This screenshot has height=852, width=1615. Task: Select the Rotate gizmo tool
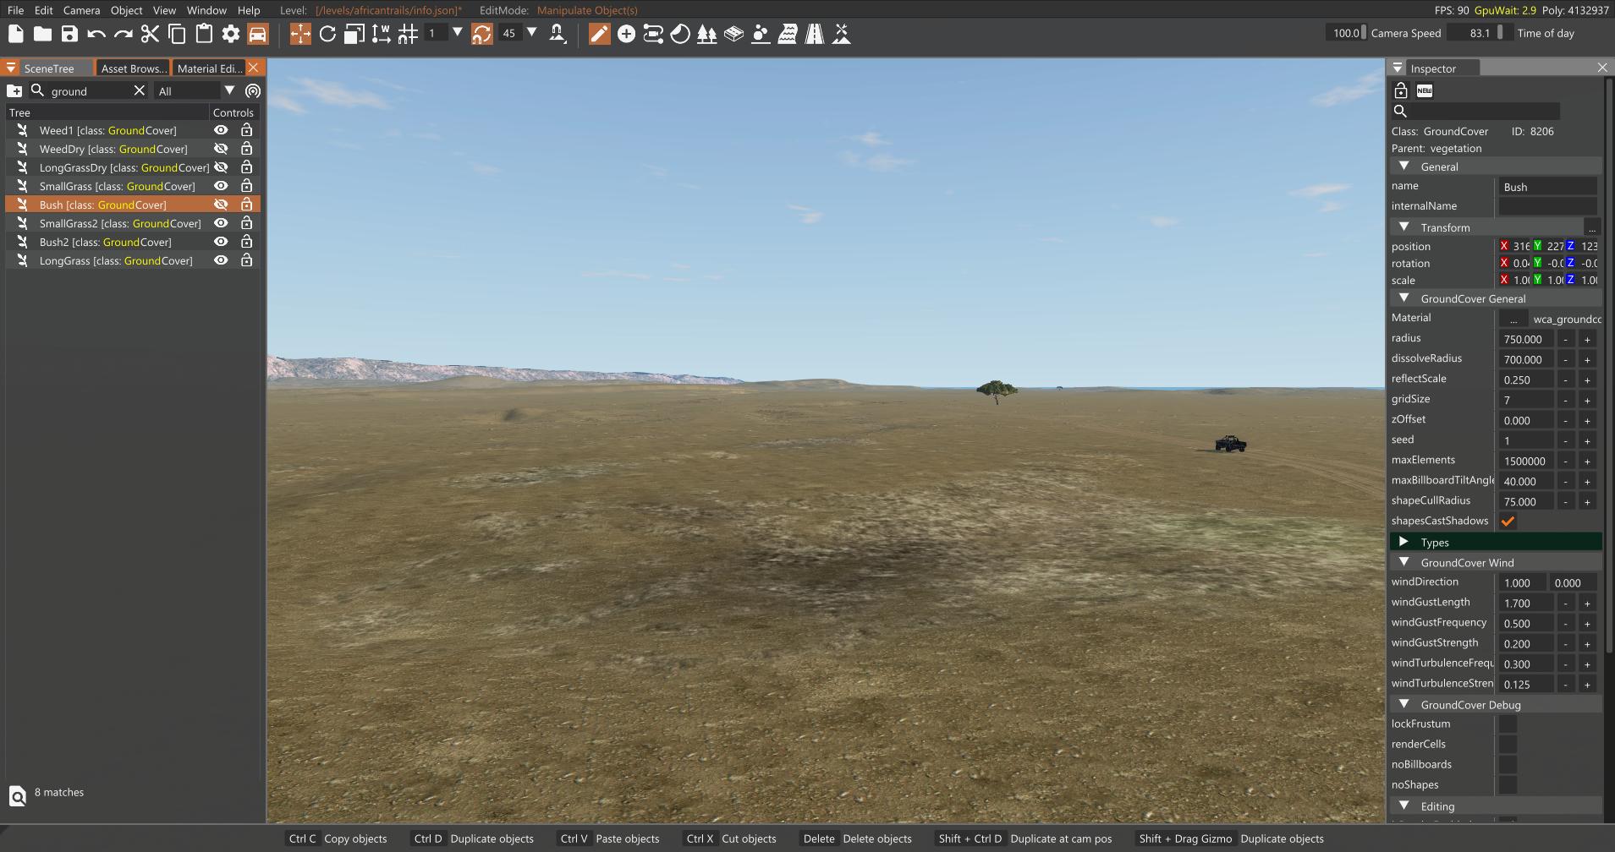327,34
